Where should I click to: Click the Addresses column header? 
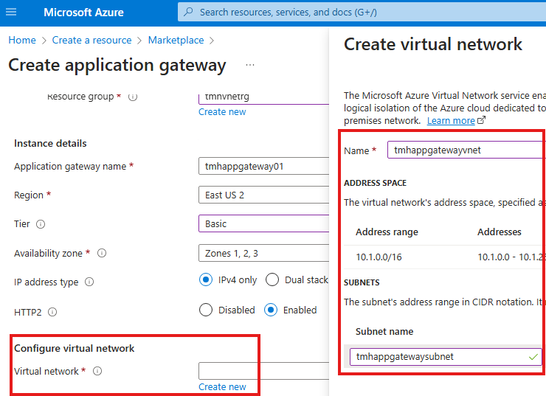(x=500, y=232)
